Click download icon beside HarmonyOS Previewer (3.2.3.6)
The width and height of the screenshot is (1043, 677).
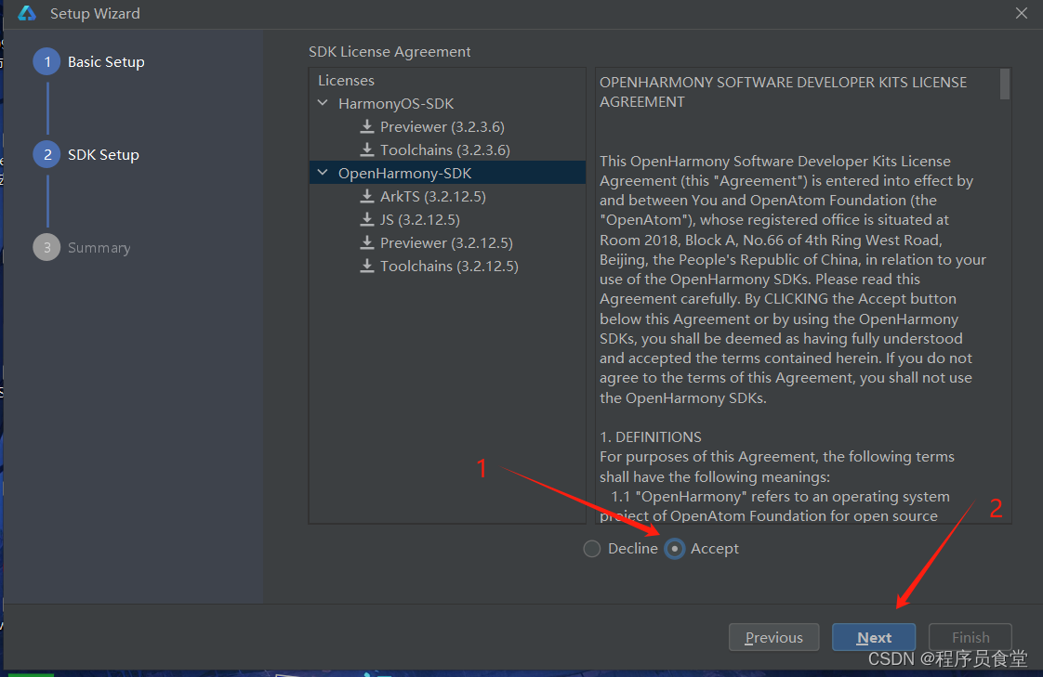pos(366,126)
